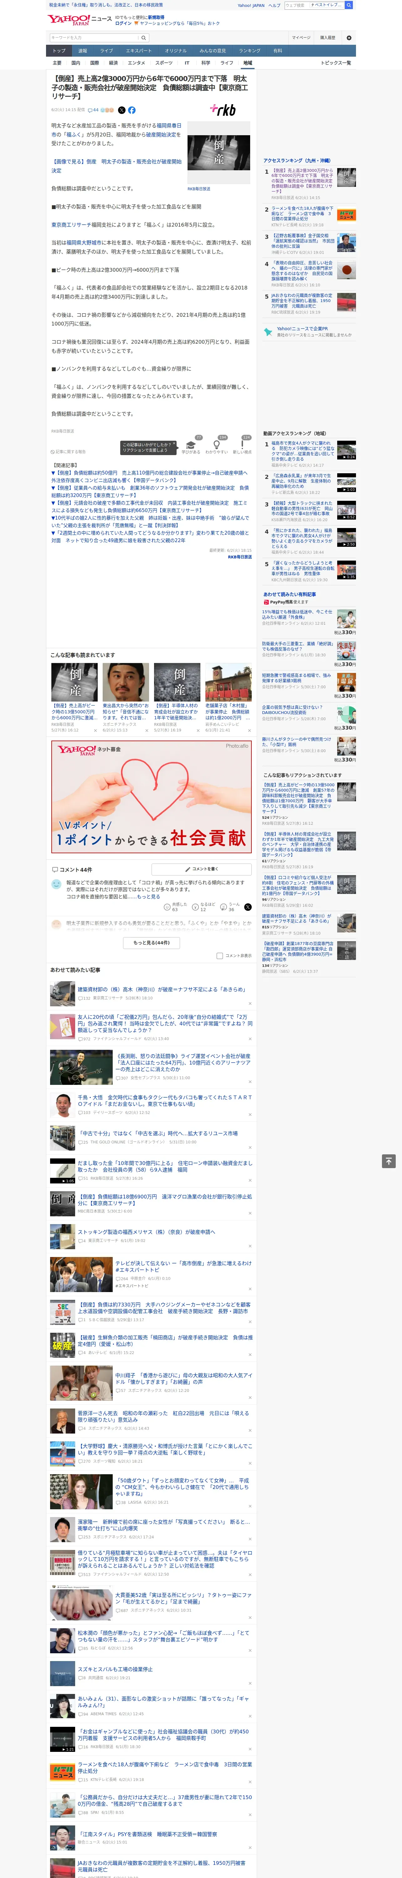Click the 記事に関する報告 link

click(x=69, y=452)
